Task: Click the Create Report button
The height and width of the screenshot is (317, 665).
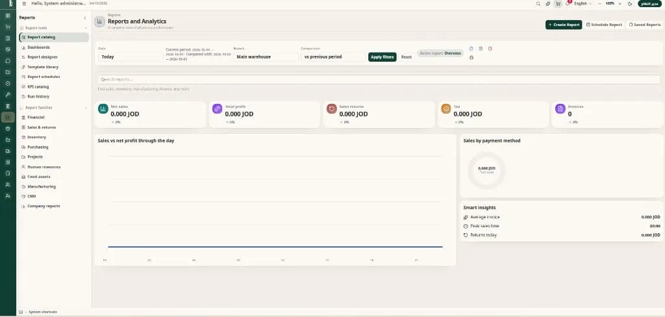Action: [564, 25]
